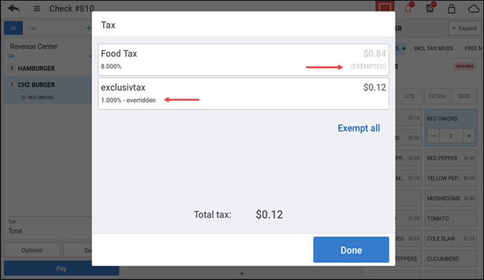484x280 pixels.
Task: Click the Options button
Action: [x=32, y=250]
